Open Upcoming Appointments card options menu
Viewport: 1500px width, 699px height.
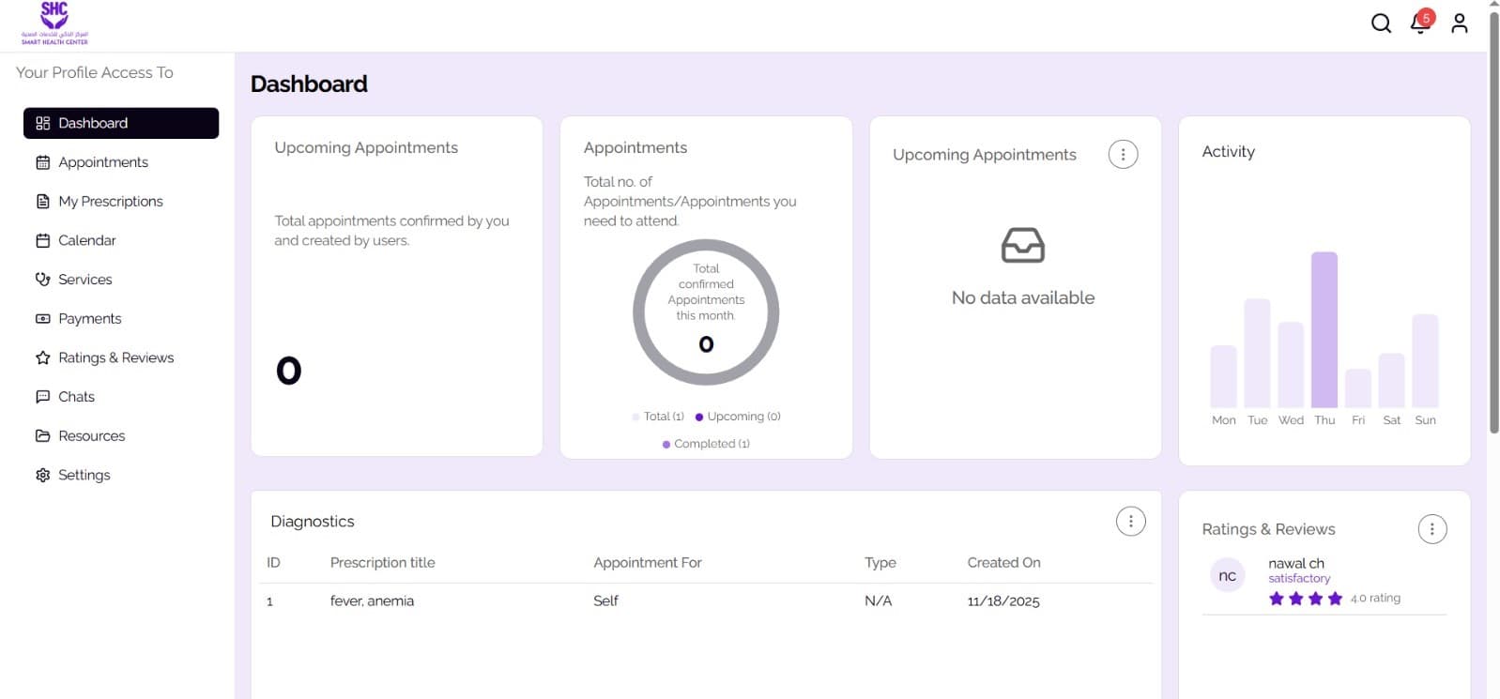click(x=1123, y=155)
